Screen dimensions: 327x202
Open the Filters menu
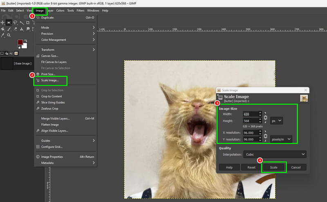click(x=80, y=11)
